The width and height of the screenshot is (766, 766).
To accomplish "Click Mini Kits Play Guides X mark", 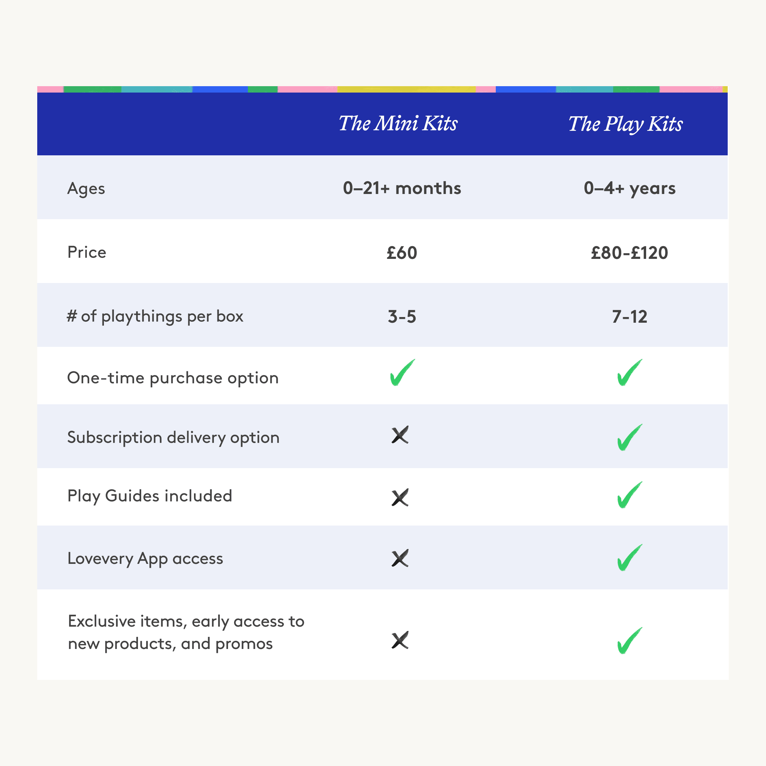I will click(400, 498).
